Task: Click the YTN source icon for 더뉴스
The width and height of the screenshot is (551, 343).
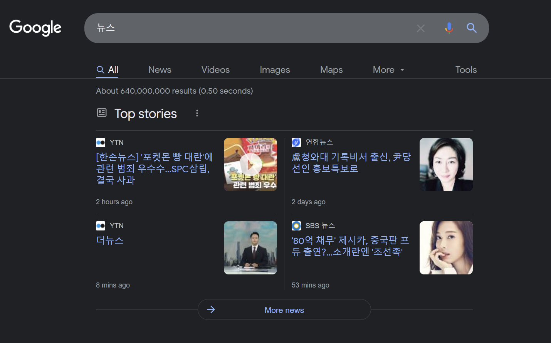Action: [101, 226]
